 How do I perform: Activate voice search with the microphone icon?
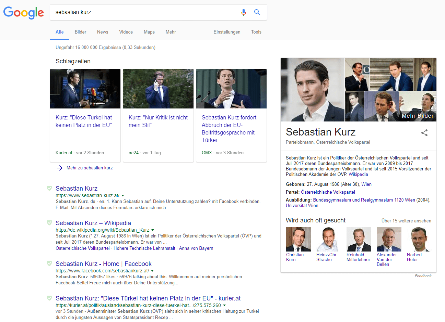coord(244,12)
